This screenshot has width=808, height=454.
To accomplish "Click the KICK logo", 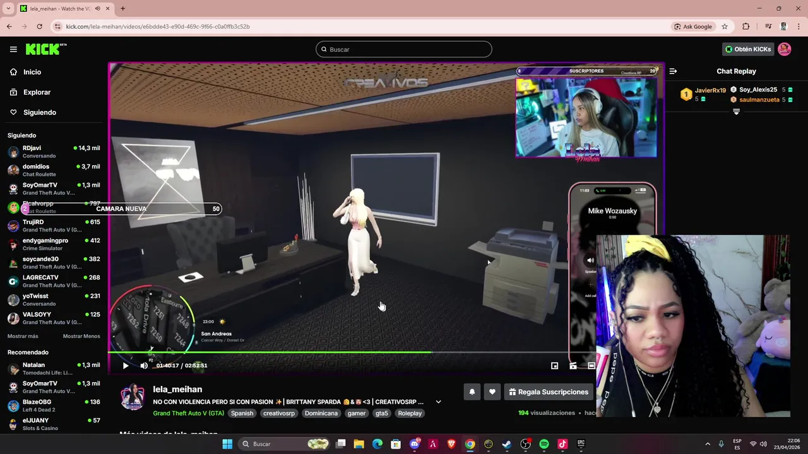I will (x=46, y=49).
